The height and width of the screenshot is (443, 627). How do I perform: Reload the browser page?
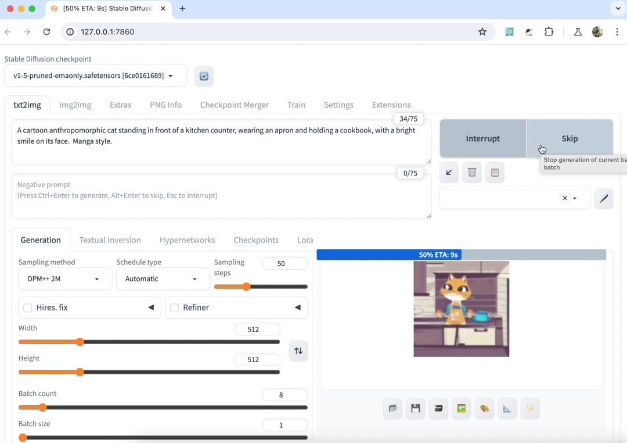[47, 32]
